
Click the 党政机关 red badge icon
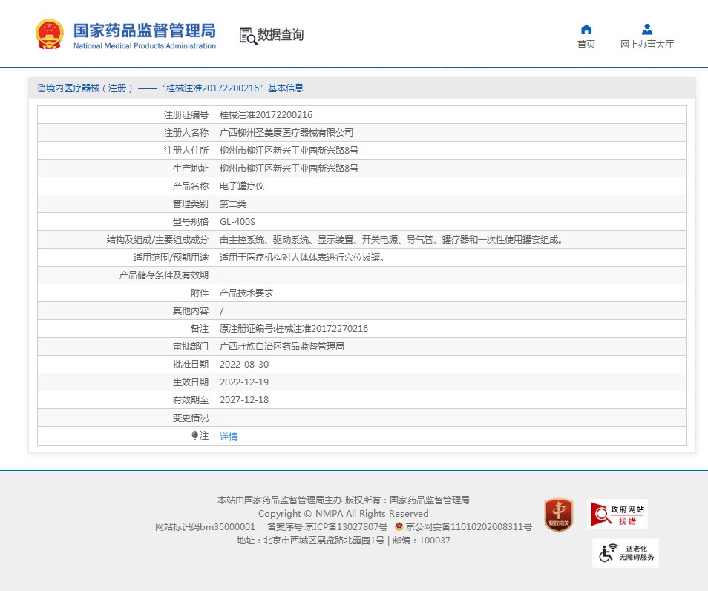[558, 515]
